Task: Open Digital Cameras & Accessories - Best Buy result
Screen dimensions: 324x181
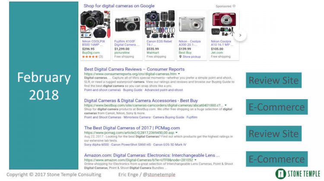Action: point(141,100)
